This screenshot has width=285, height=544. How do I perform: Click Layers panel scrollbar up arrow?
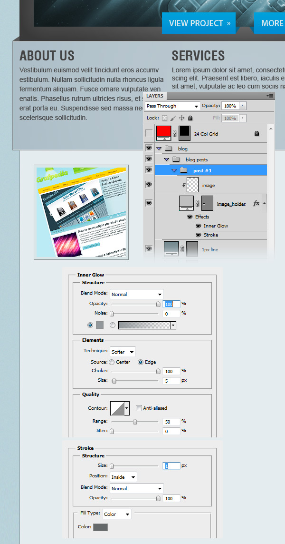(x=271, y=129)
